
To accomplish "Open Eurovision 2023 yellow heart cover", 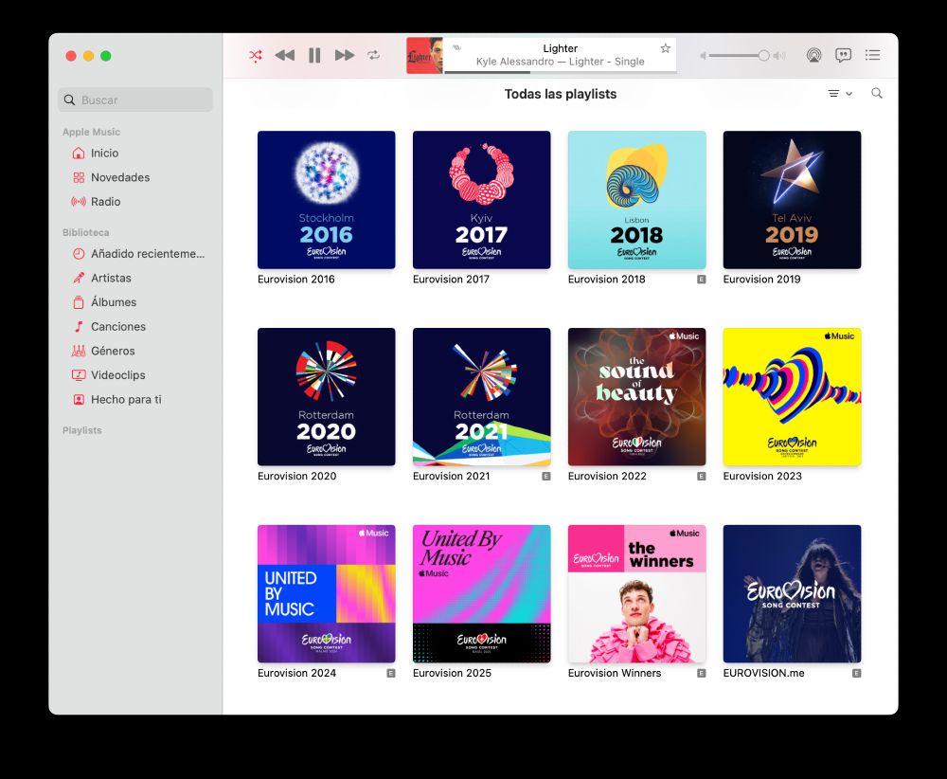I will [792, 397].
